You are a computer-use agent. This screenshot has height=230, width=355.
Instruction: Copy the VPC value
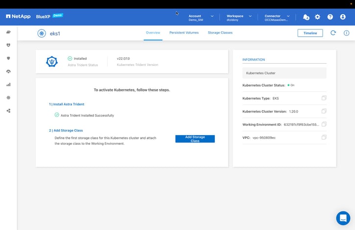tap(324, 138)
